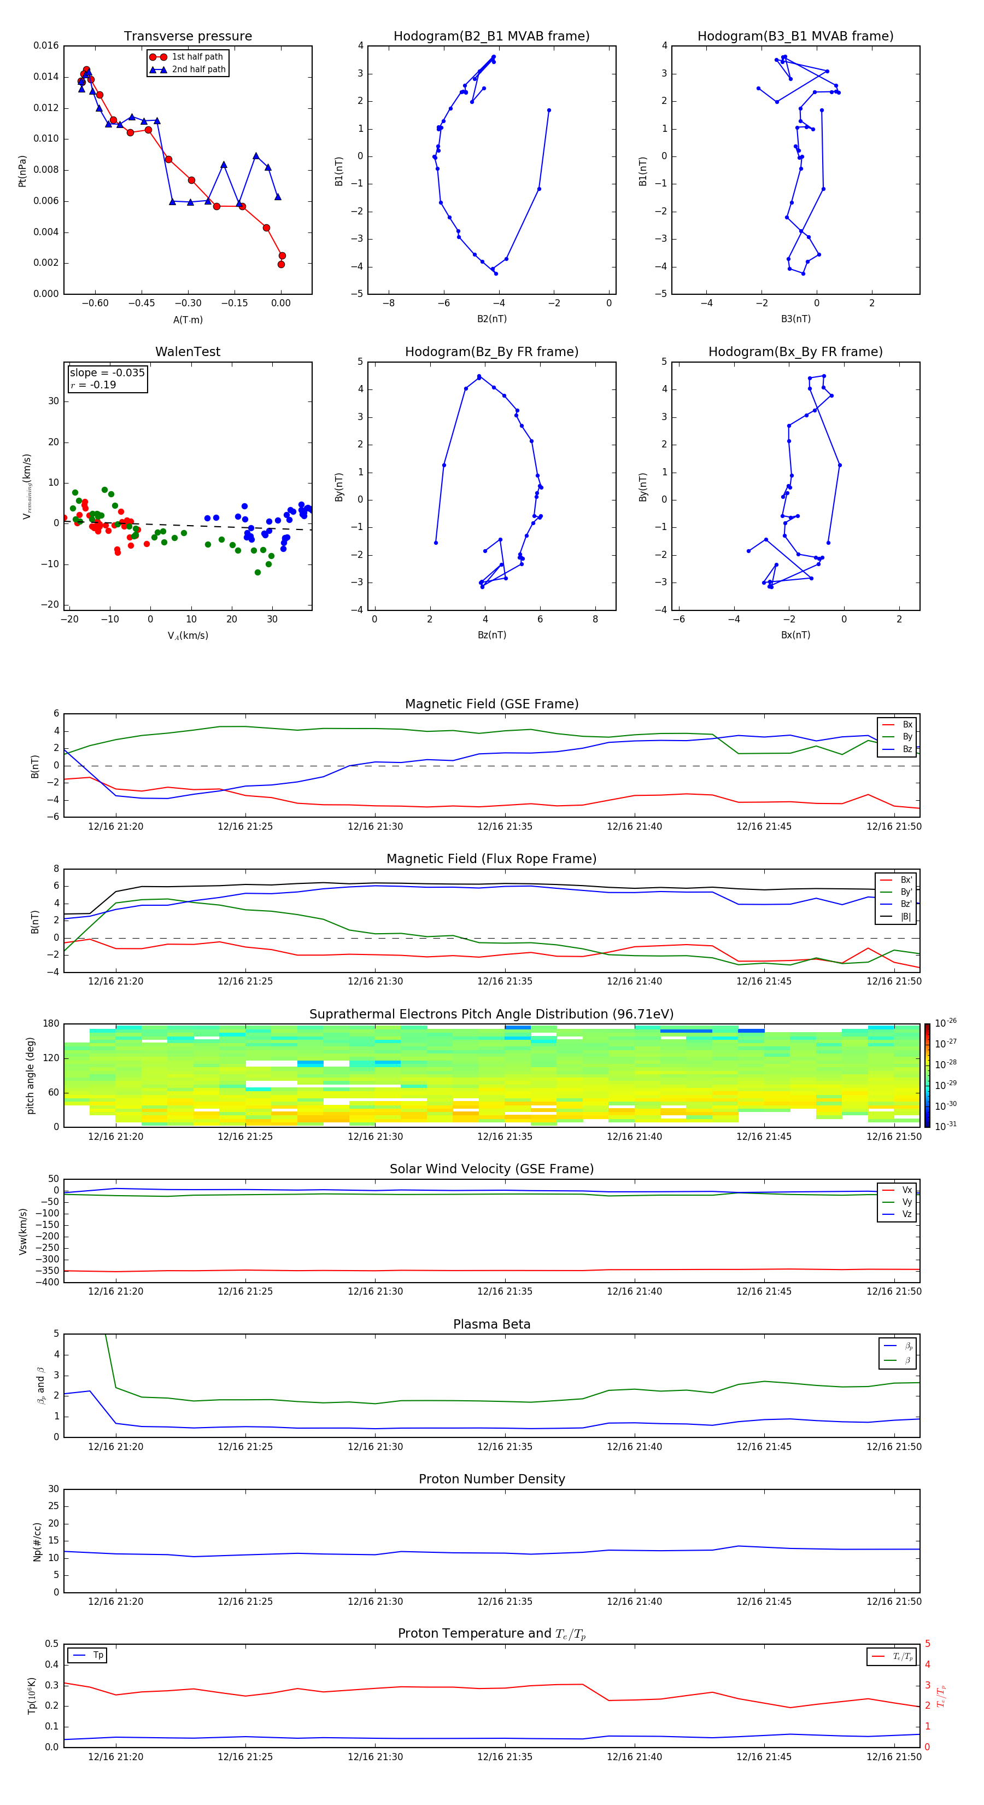
Task: Click the 'V_A(km/s)' x-axis label
Action: [x=188, y=636]
